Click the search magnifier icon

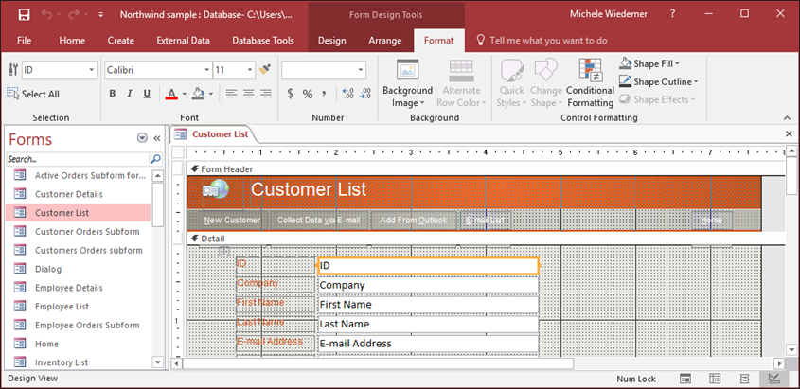pyautogui.click(x=155, y=159)
